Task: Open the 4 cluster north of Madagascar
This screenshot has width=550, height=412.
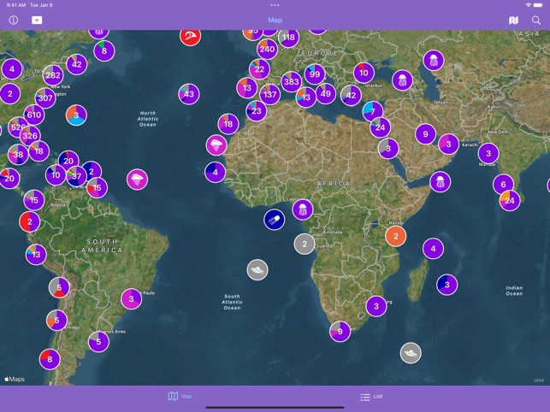Action: (x=433, y=249)
